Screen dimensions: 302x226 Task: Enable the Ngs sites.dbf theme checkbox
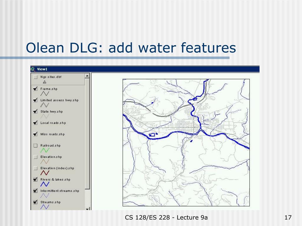click(x=35, y=77)
